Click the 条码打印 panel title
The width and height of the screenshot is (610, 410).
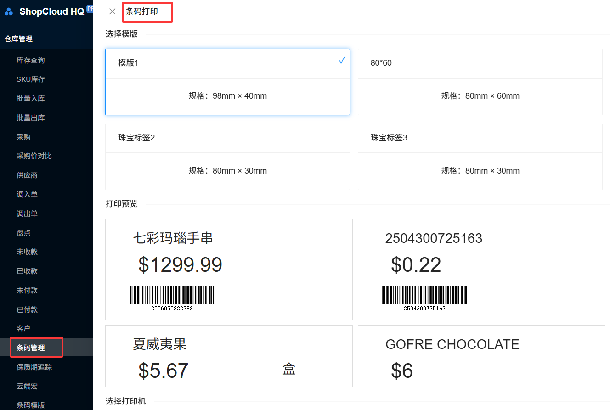142,11
